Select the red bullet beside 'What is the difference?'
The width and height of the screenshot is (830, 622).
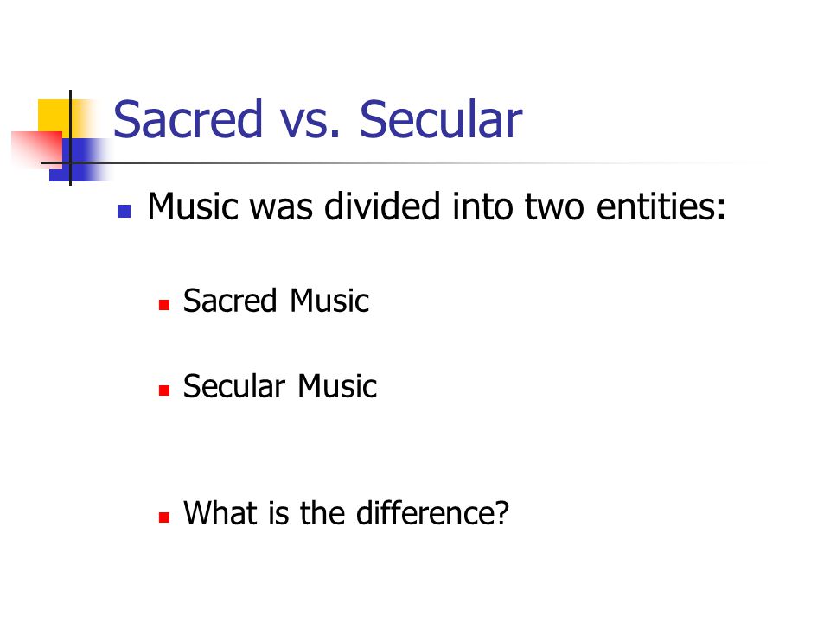pyautogui.click(x=164, y=517)
